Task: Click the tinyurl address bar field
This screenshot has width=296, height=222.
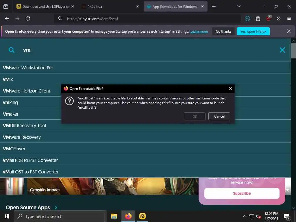Action: [x=147, y=19]
